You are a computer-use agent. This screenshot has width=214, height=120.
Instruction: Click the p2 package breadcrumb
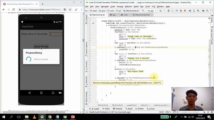click(x=119, y=11)
